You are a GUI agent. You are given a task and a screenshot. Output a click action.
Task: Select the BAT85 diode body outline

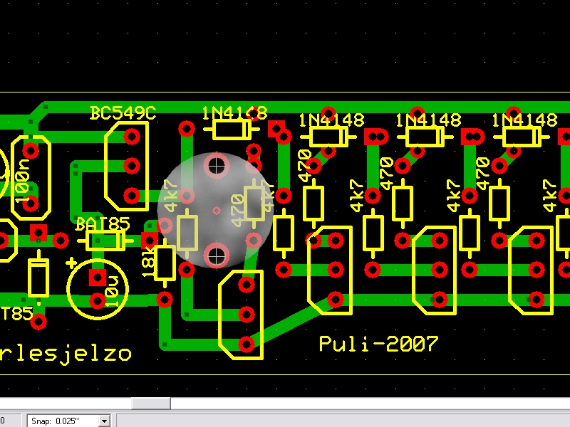tap(105, 241)
